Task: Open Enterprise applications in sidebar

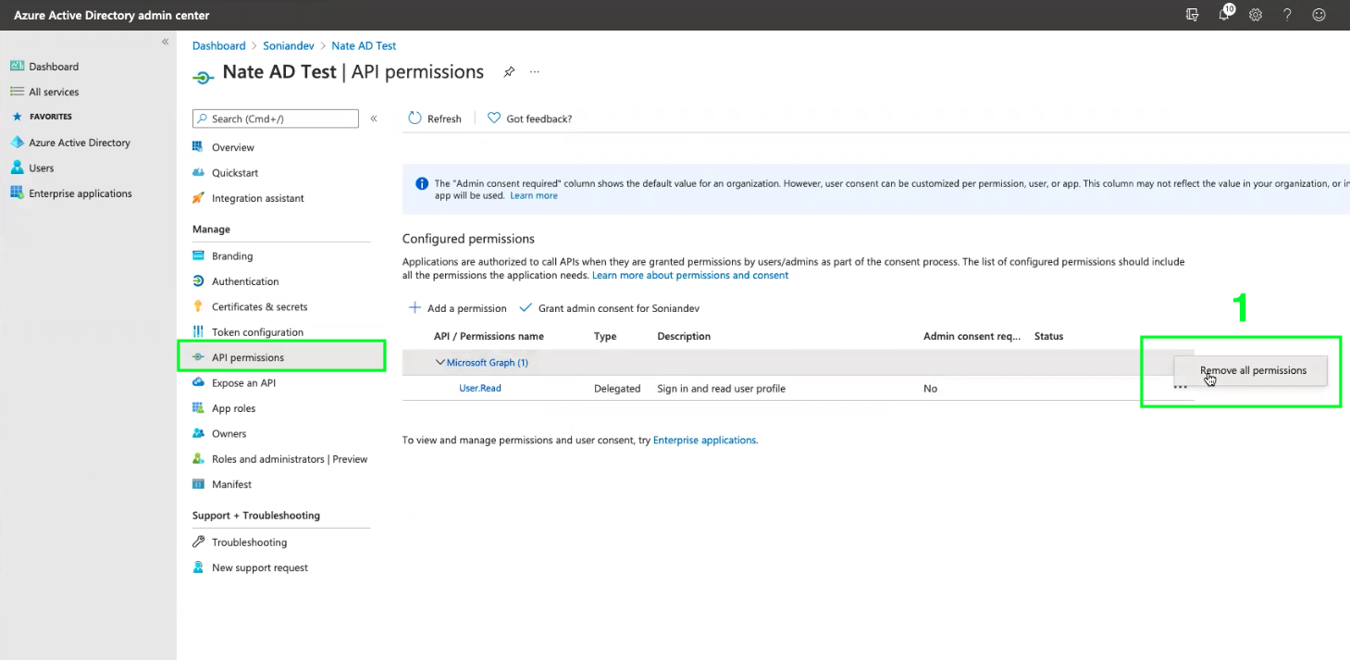Action: 81,193
